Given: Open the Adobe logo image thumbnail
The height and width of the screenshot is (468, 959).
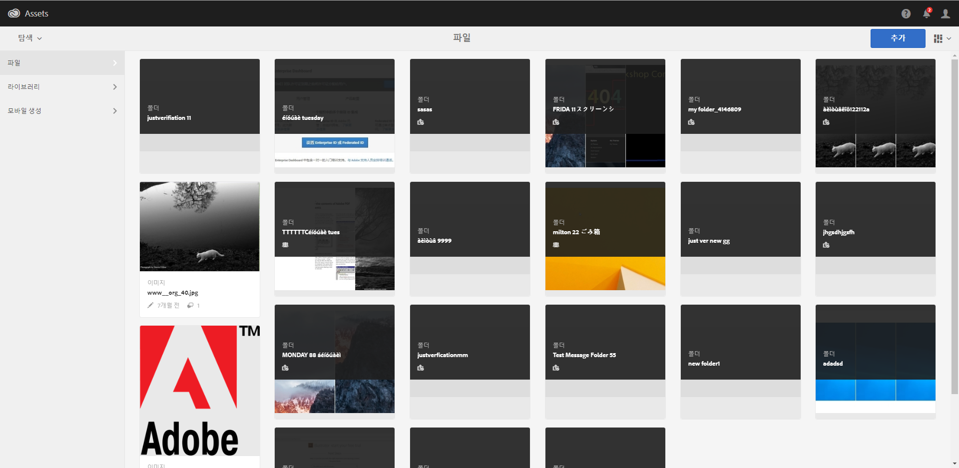Looking at the screenshot, I should click(x=200, y=391).
